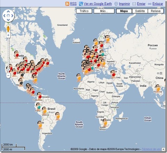Click the Greenland map label
167x153 pixels.
tap(62, 25)
